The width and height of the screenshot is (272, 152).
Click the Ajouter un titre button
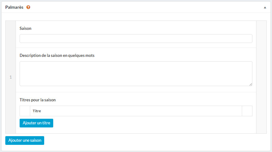[36, 123]
